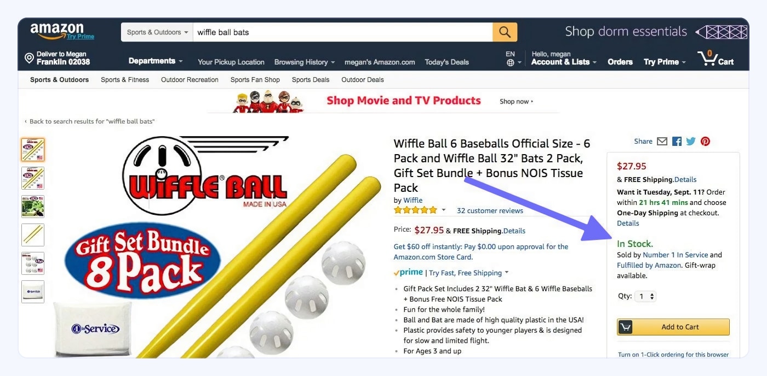Viewport: 767px width, 376px height.
Task: Click the Add to Cart button
Action: [x=673, y=327]
